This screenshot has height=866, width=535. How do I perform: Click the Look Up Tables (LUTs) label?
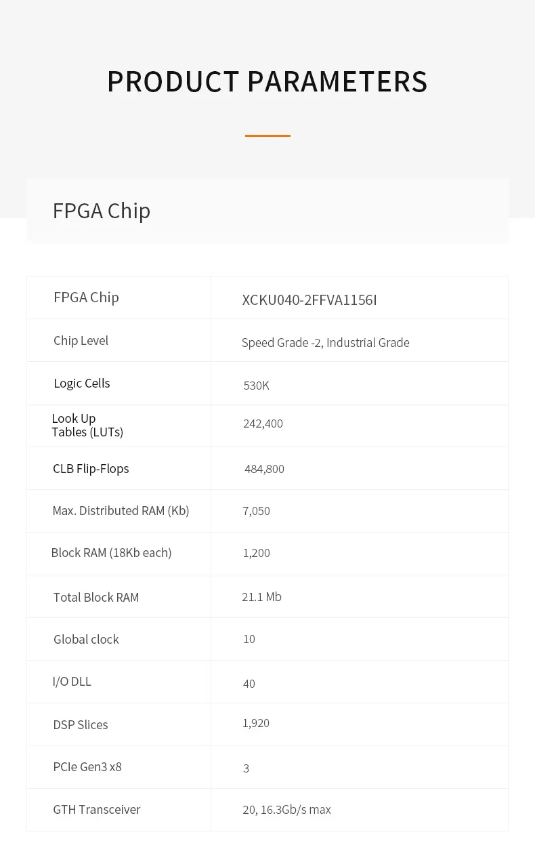pyautogui.click(x=87, y=425)
